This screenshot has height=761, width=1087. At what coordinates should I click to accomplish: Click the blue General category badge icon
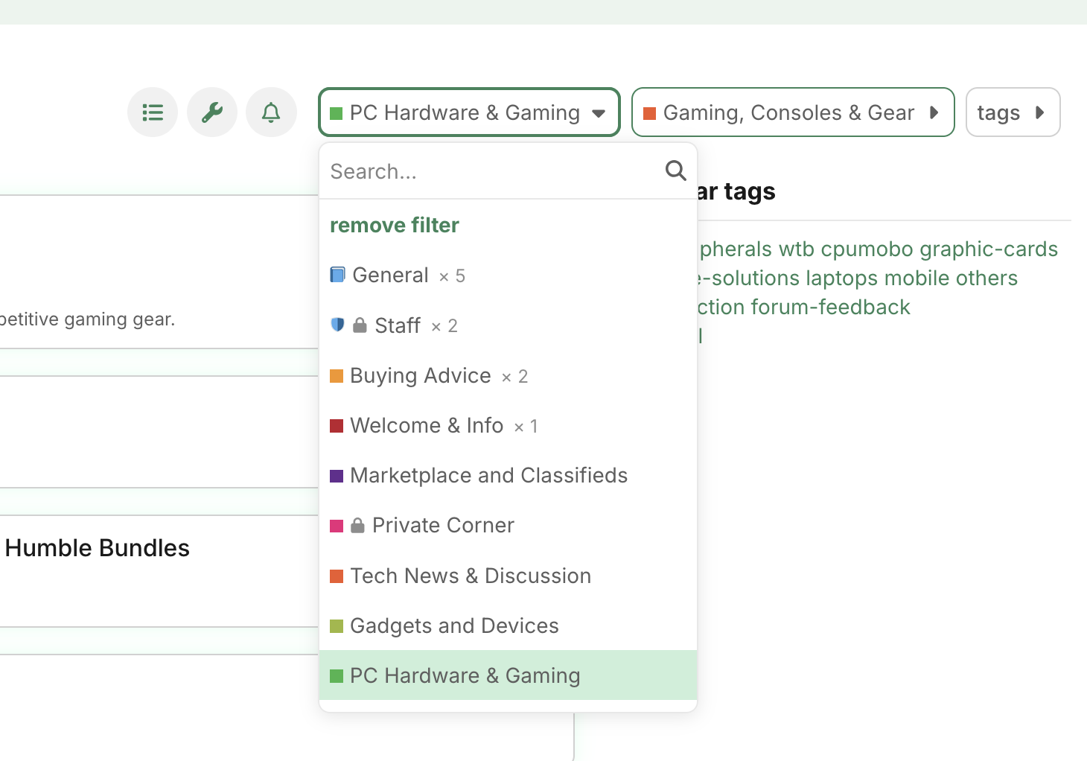coord(337,275)
